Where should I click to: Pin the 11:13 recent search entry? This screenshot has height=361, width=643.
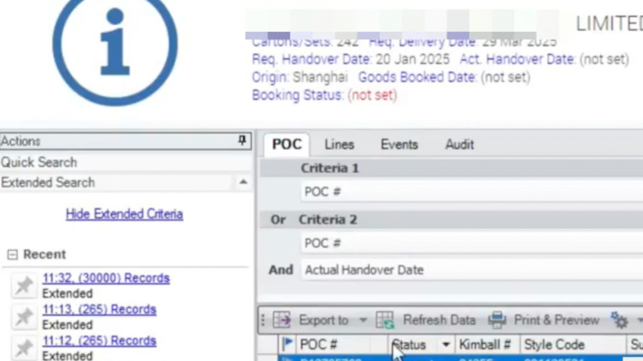coord(24,316)
